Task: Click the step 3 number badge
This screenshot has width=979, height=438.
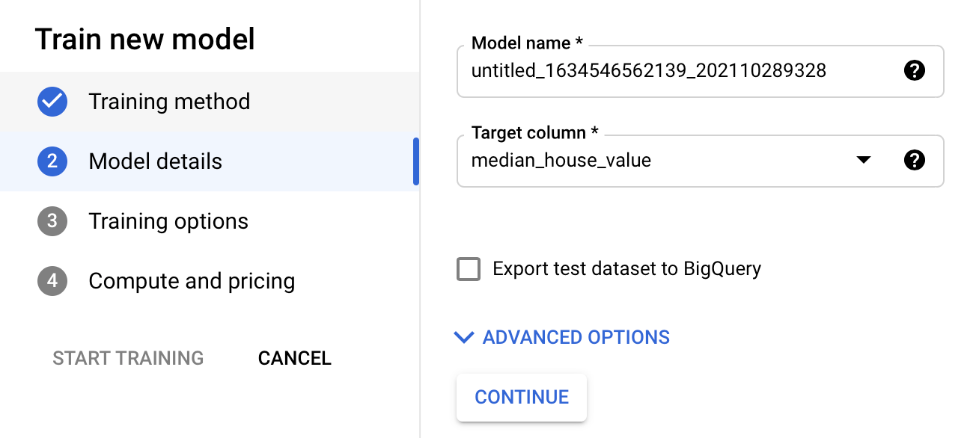Action: click(52, 221)
